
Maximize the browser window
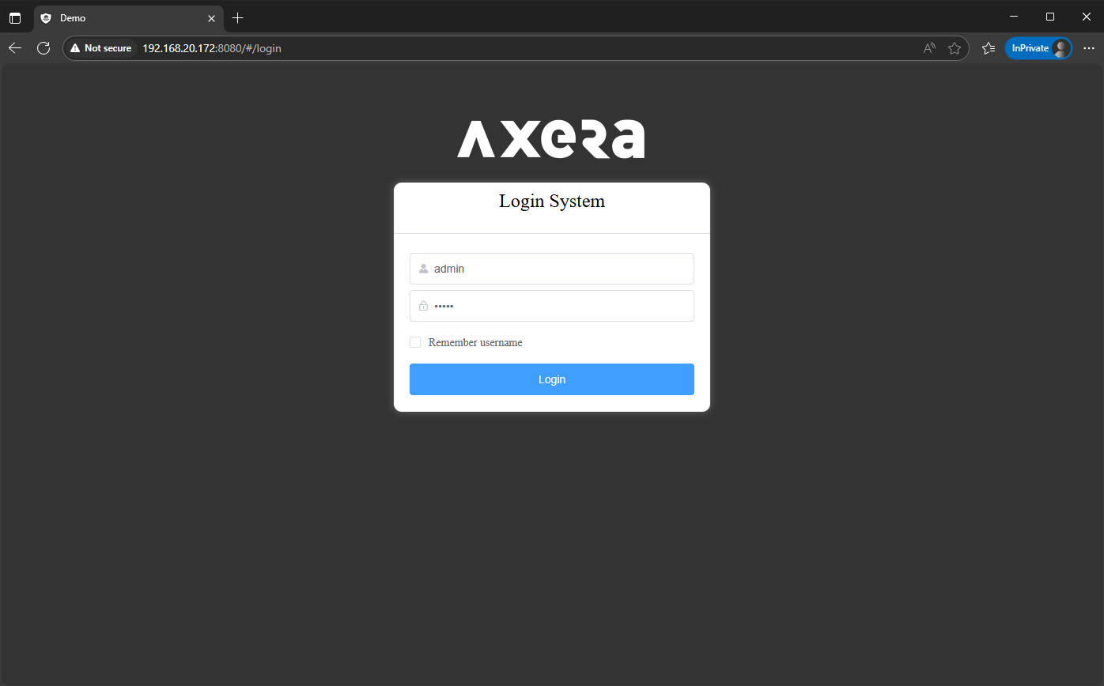coord(1050,17)
